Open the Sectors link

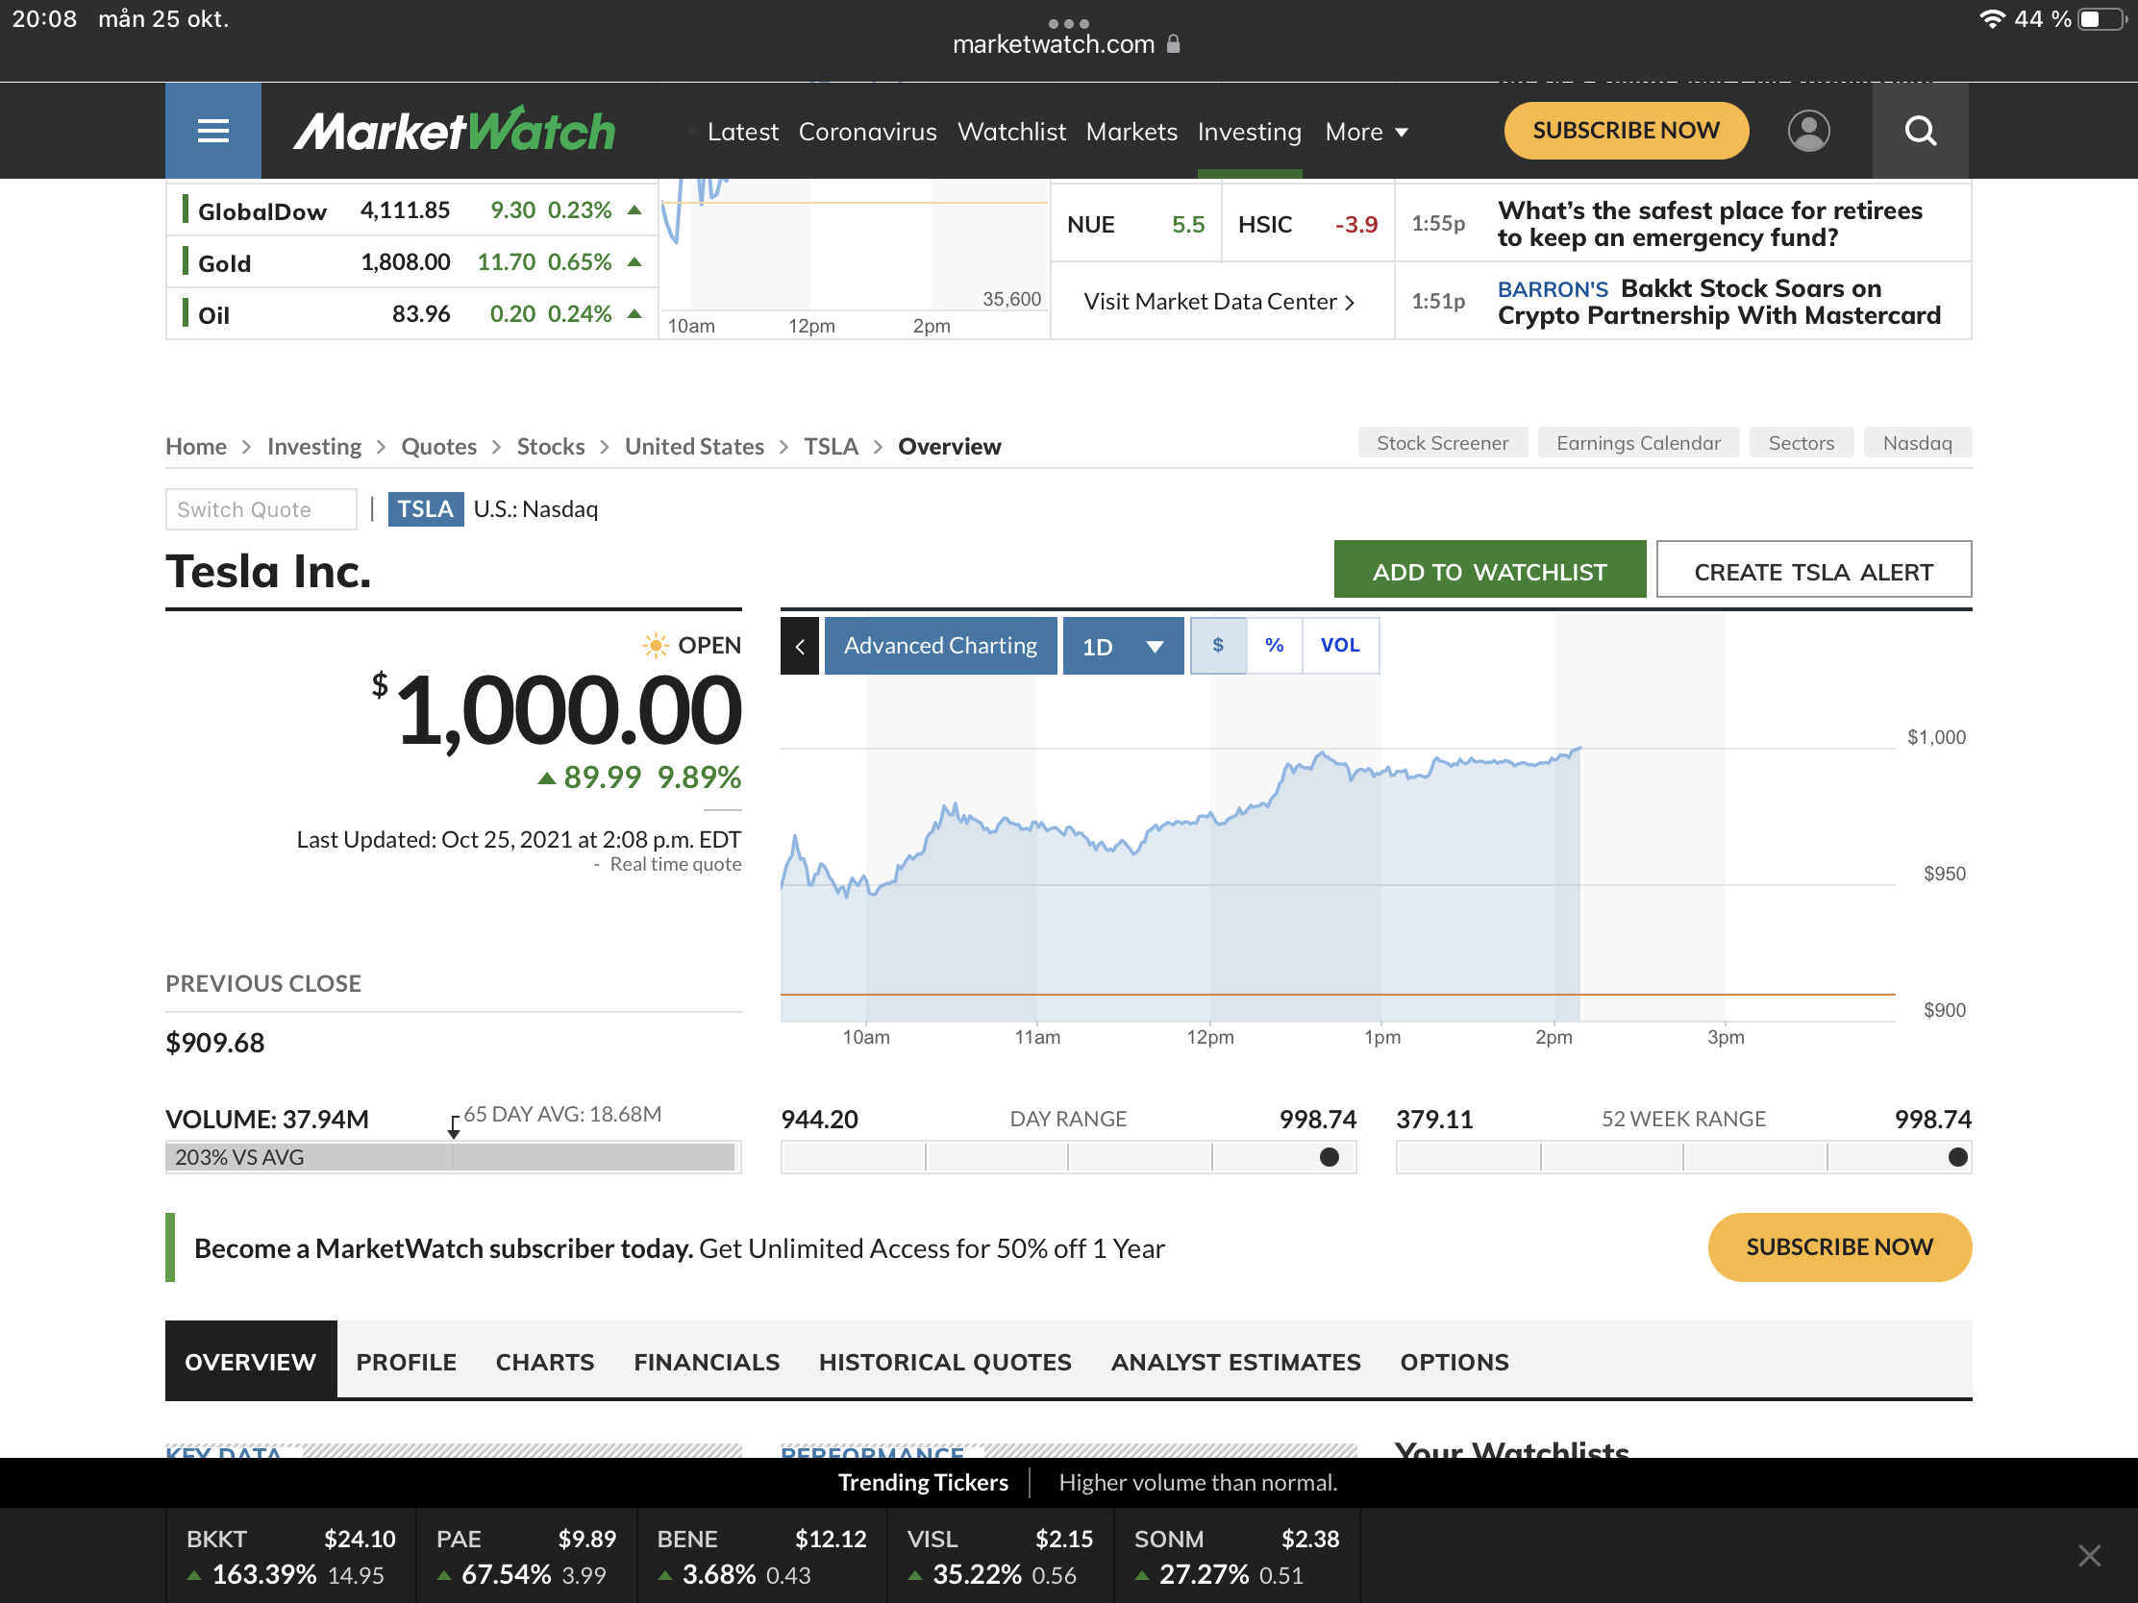pos(1801,442)
